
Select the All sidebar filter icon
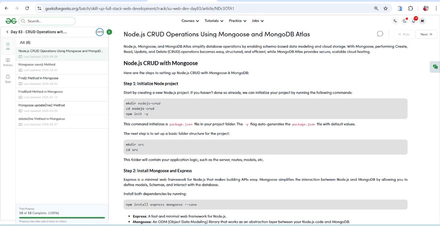pos(8,46)
